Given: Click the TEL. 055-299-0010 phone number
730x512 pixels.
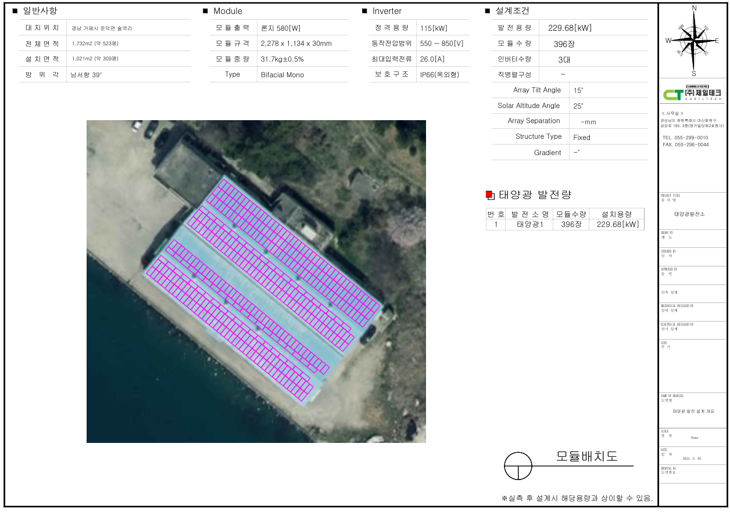Looking at the screenshot, I should click(685, 138).
